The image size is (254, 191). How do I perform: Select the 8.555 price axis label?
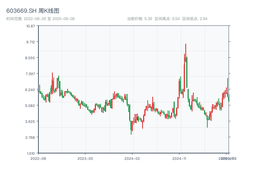click(x=31, y=58)
